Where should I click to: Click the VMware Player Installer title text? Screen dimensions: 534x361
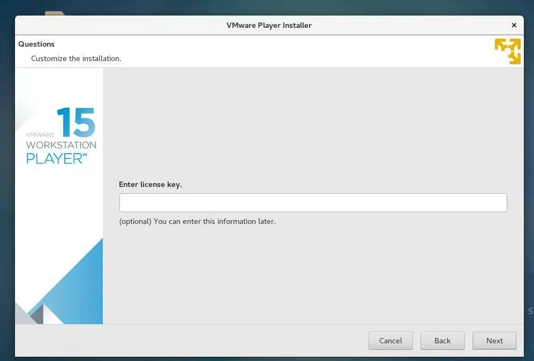(269, 25)
